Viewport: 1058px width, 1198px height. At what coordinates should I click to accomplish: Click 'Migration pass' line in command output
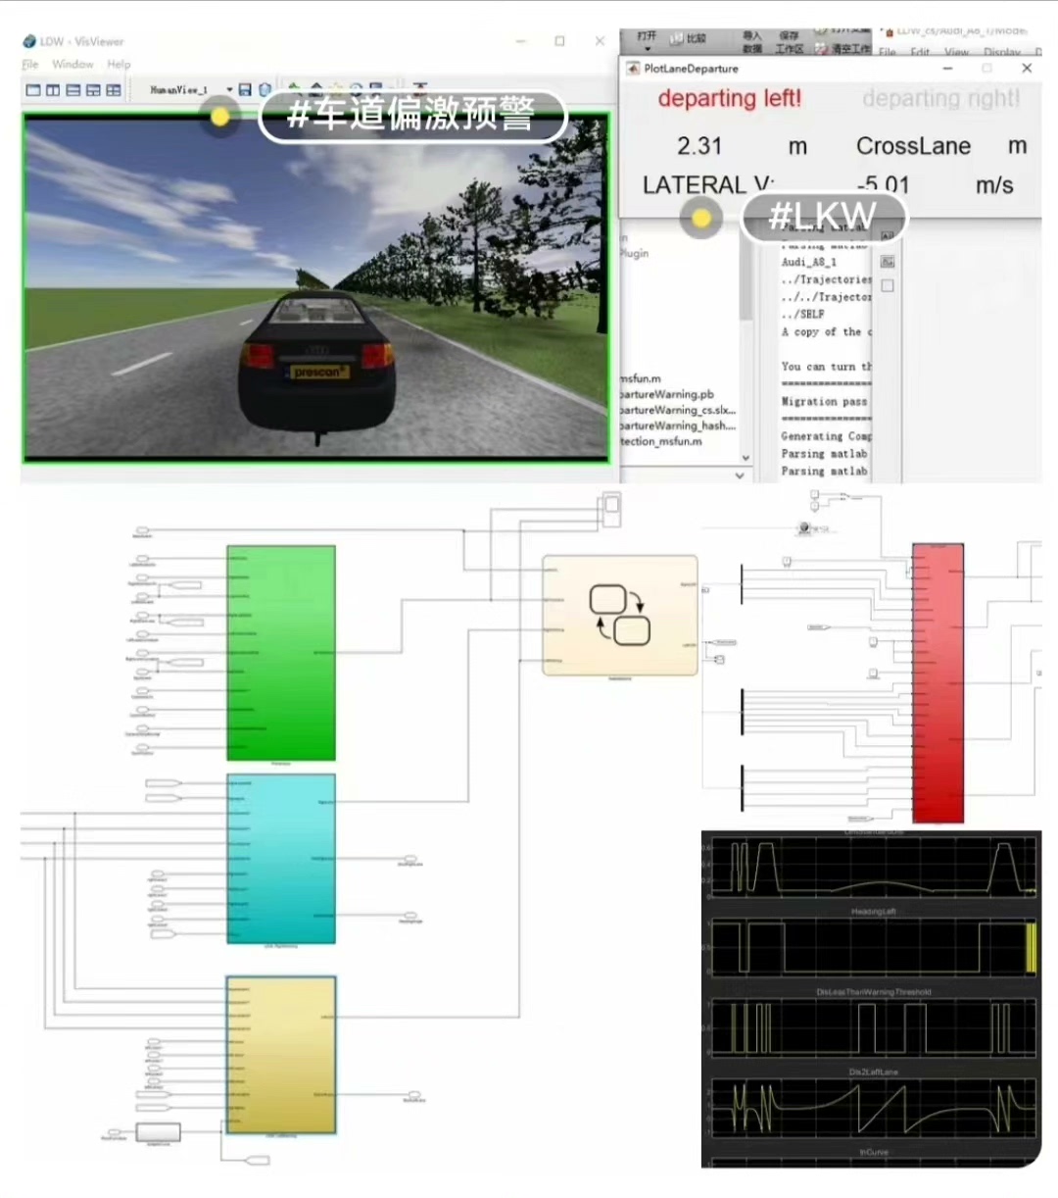pos(825,402)
